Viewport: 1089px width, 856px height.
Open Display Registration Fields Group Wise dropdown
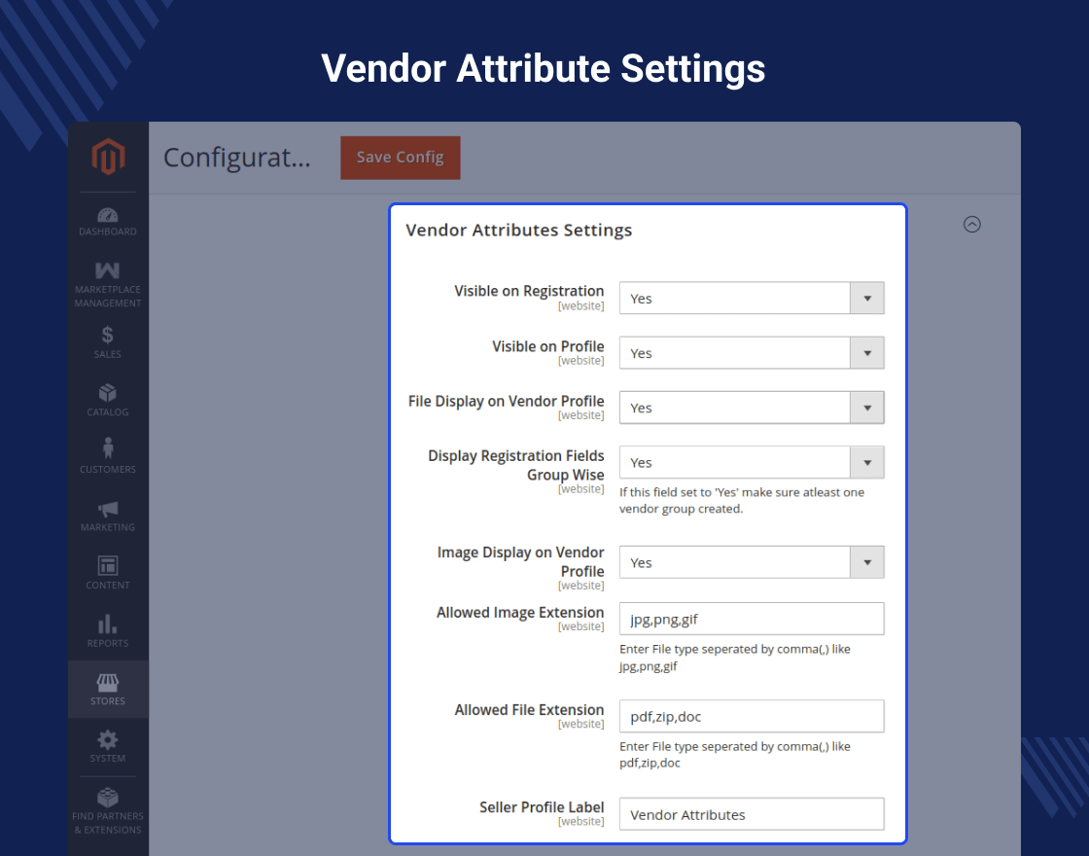tap(752, 462)
